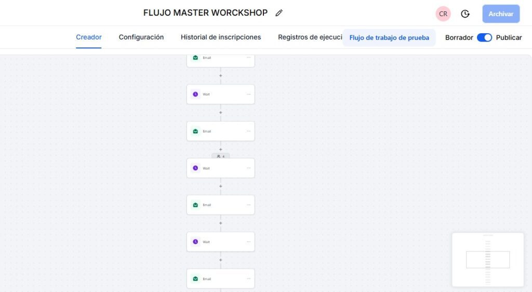The width and height of the screenshot is (532, 292).
Task: Toggle the Borrador/Publicar switch
Action: (484, 37)
